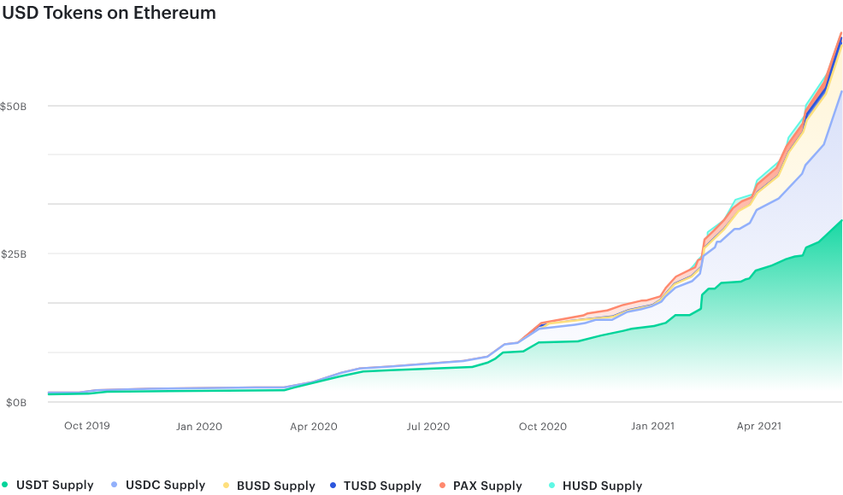The height and width of the screenshot is (495, 843).
Task: Click the green USDT Supply legend dot
Action: 5,486
